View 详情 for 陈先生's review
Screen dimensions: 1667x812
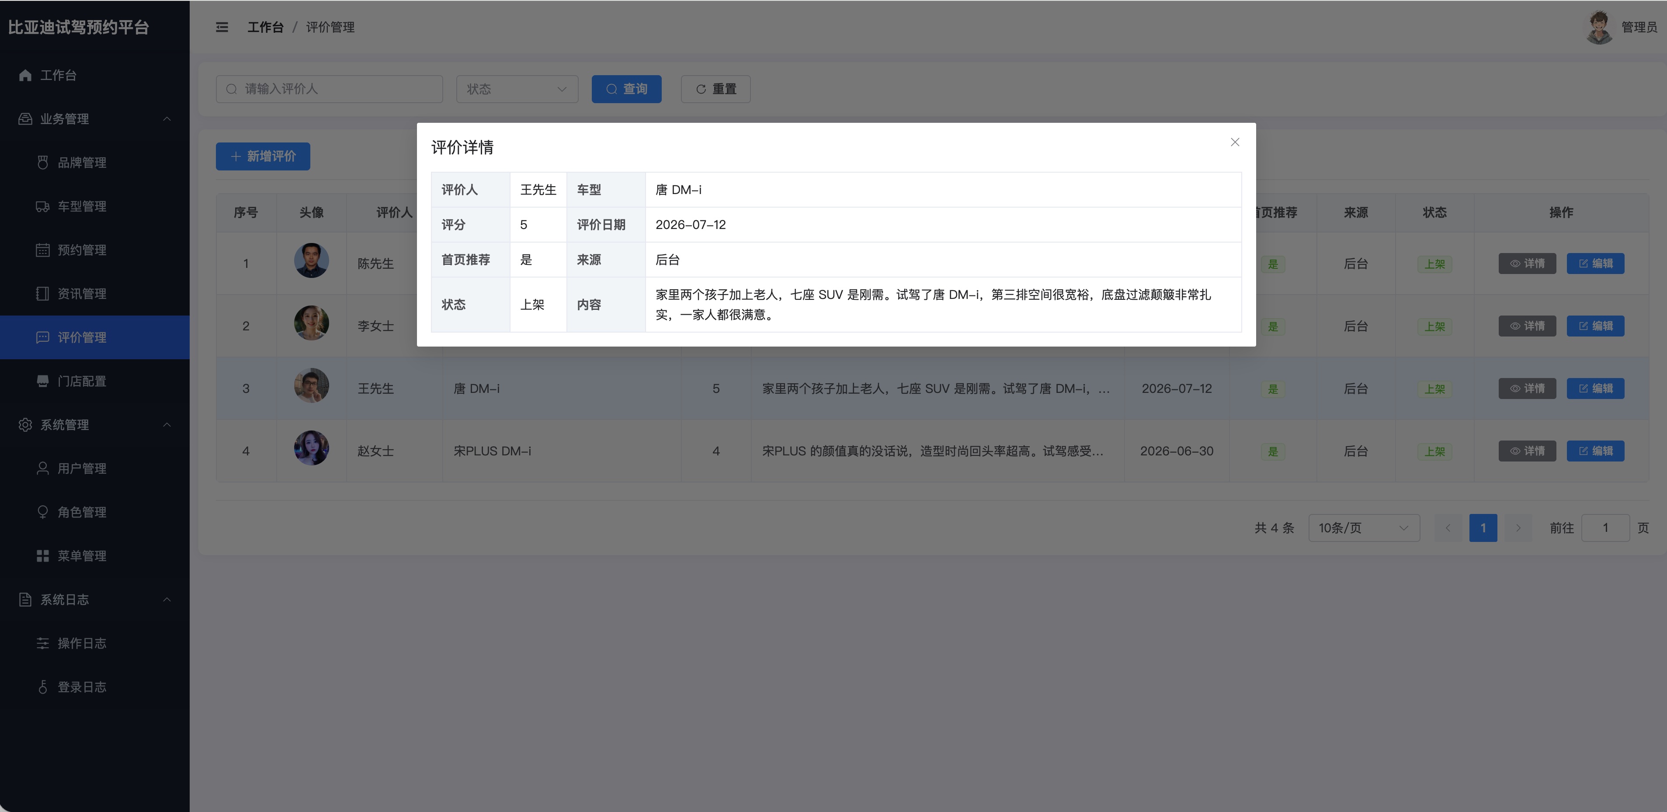[x=1527, y=264]
